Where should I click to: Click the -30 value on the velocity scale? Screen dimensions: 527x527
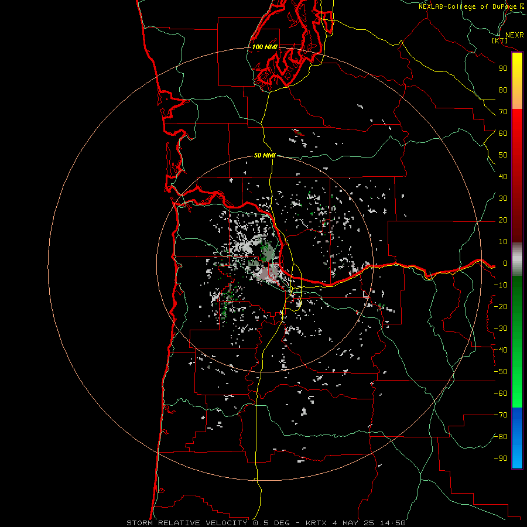coord(501,328)
